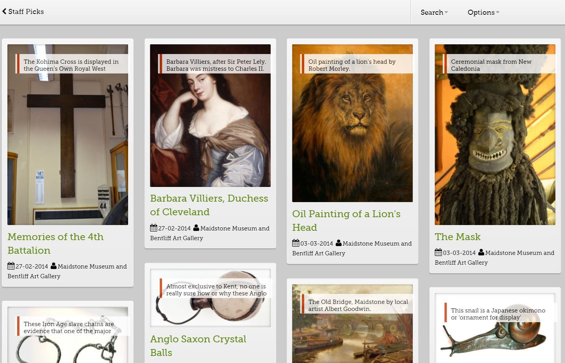Click the Maidstone Museum author text under Memories of the 4th Battalion
565x363 pixels.
[67, 271]
